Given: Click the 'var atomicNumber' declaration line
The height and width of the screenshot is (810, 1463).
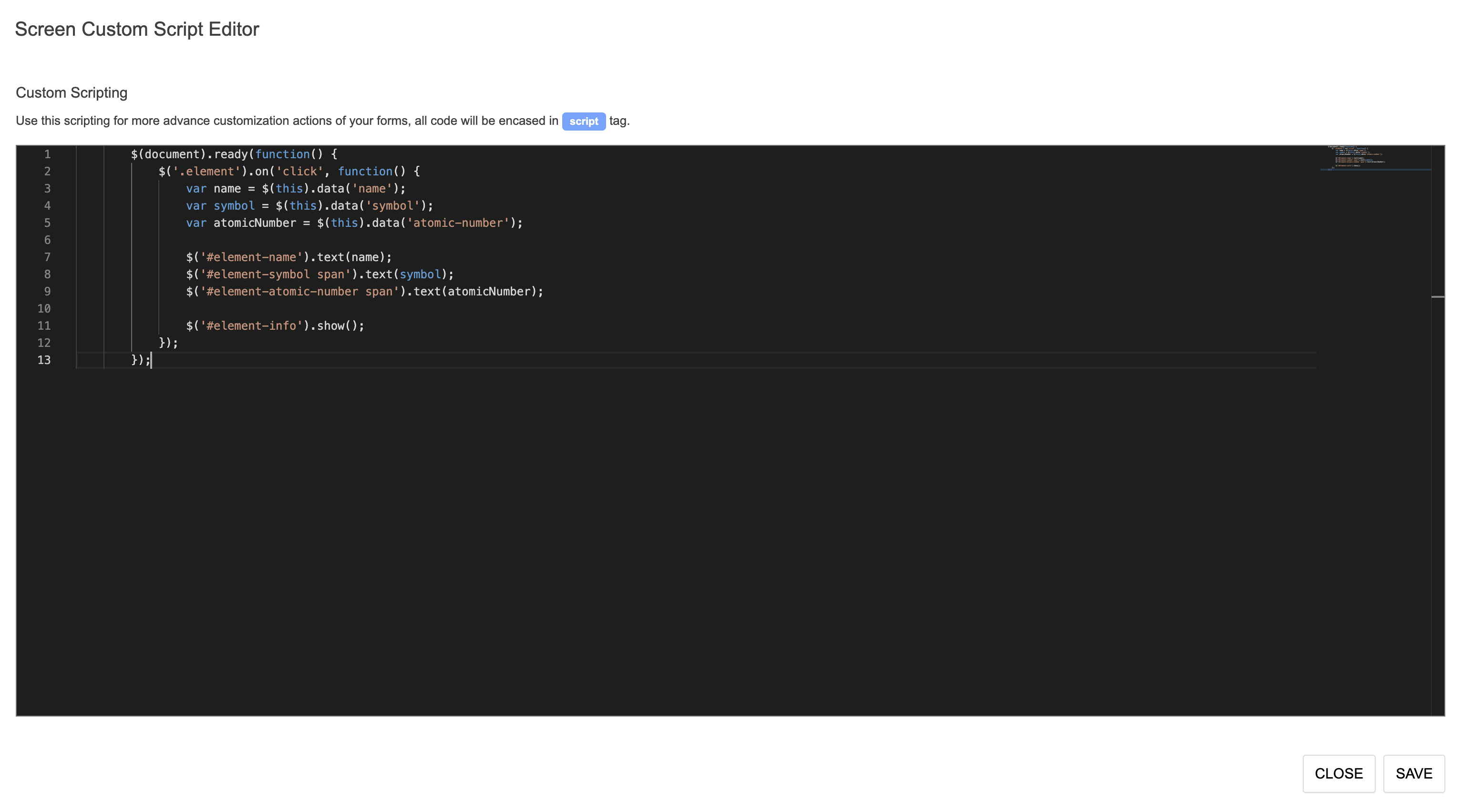Looking at the screenshot, I should pos(354,223).
